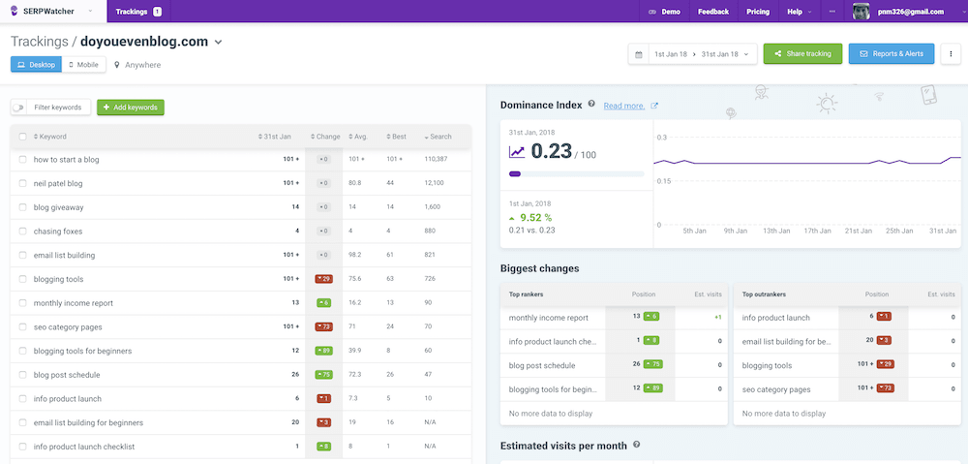Open Reports & Alerts
This screenshot has height=464, width=968.
pos(892,53)
